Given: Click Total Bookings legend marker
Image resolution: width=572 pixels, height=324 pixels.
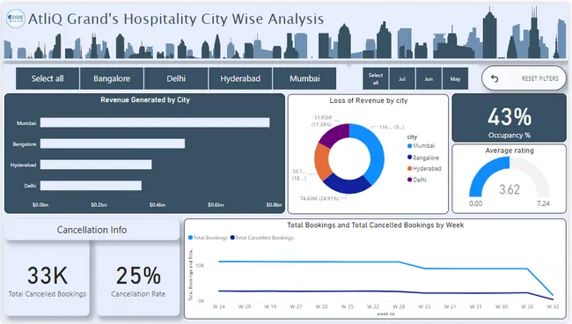Looking at the screenshot, I should (190, 238).
